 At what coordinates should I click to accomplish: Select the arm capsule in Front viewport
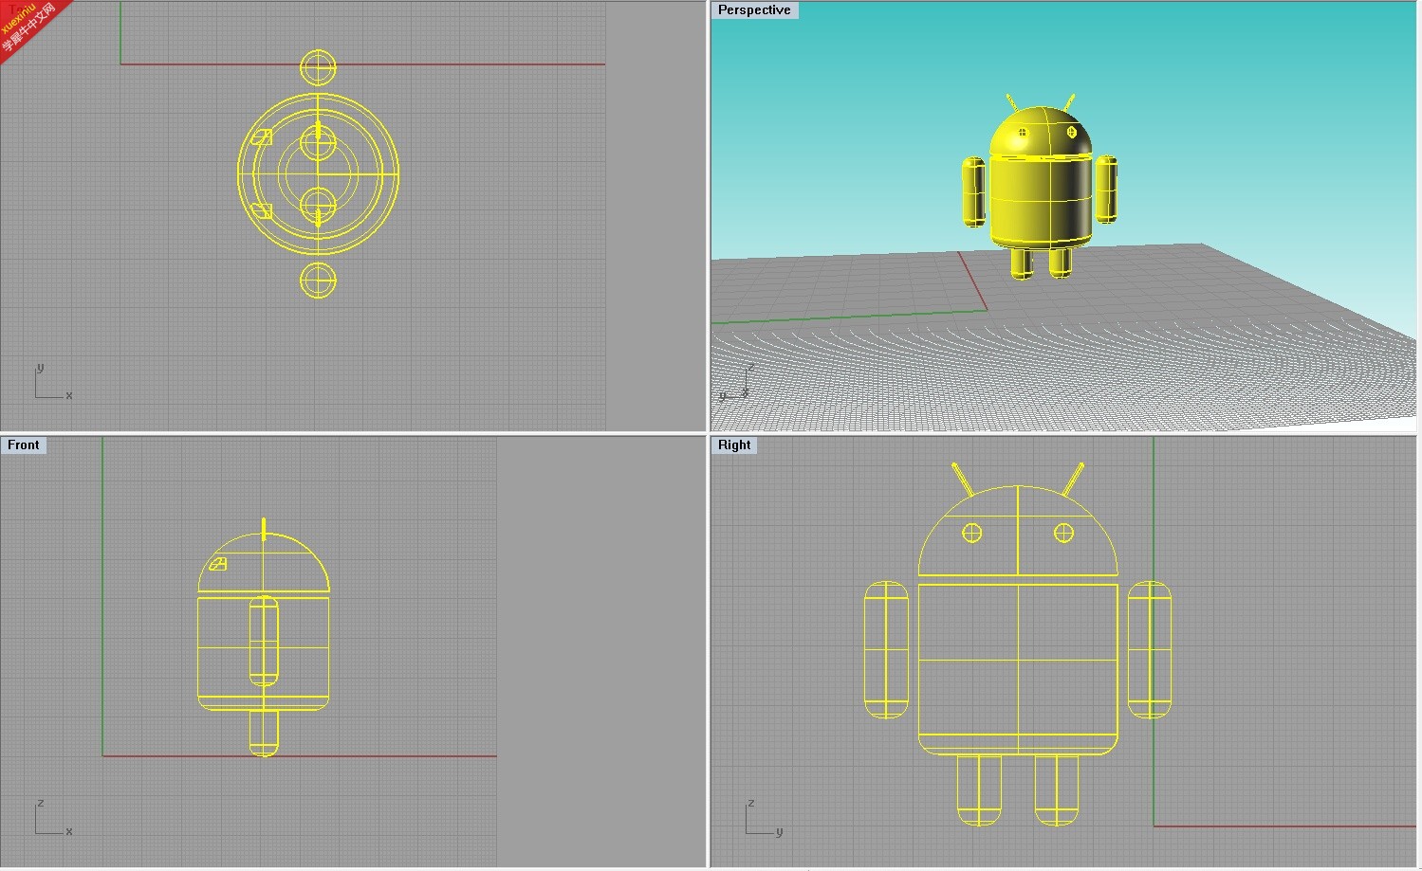[264, 641]
